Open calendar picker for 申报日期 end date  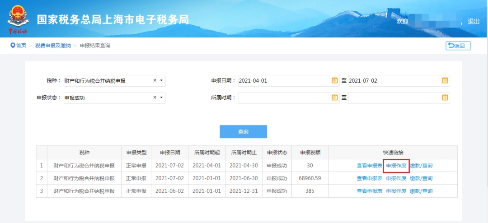445,81
